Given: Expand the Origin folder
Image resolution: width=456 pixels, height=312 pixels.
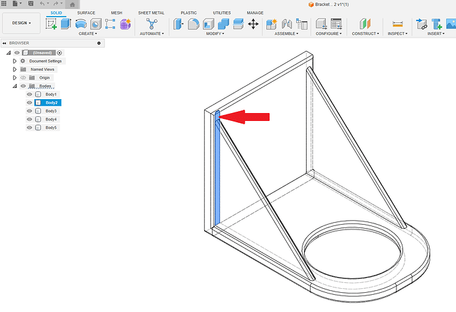Looking at the screenshot, I should (15, 77).
